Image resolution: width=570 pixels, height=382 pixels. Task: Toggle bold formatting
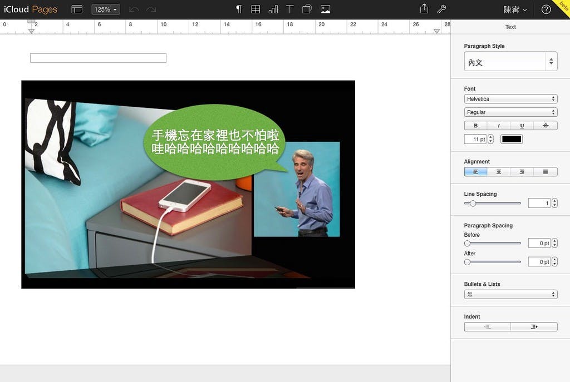coord(475,126)
